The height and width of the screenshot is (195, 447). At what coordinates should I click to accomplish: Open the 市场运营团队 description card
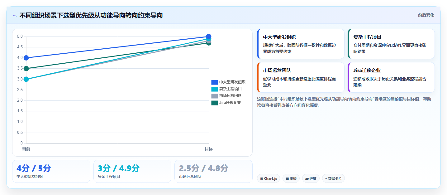coord(301,77)
